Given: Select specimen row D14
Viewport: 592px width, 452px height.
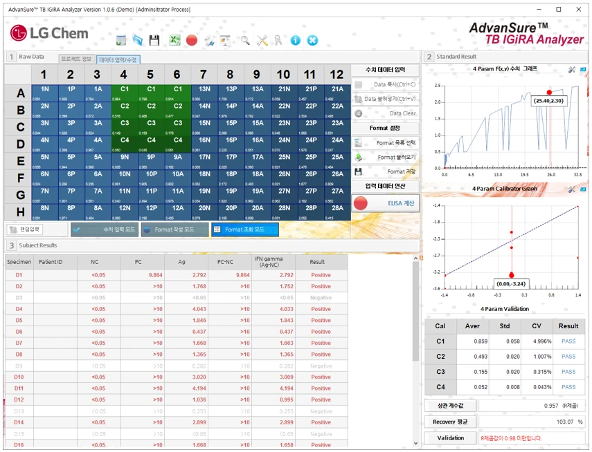Looking at the screenshot, I should click(x=177, y=422).
